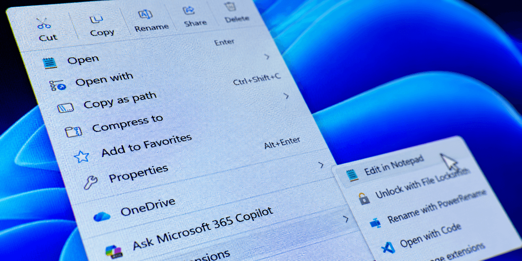The width and height of the screenshot is (522, 261).
Task: Click the Copy icon in top bar
Action: (96, 19)
